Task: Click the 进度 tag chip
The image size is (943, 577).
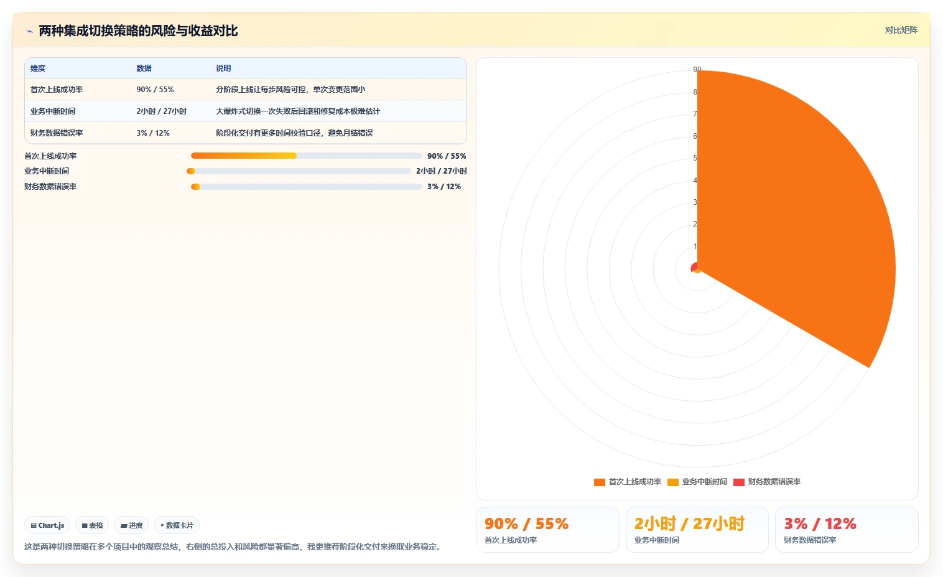Action: click(x=131, y=525)
